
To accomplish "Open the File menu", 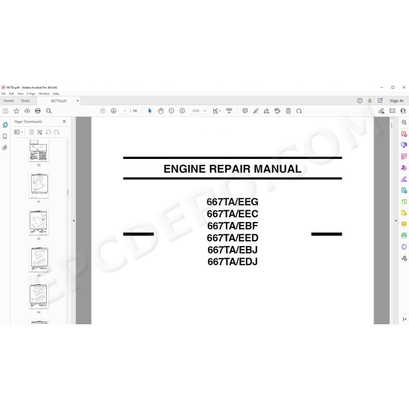I will (4, 93).
